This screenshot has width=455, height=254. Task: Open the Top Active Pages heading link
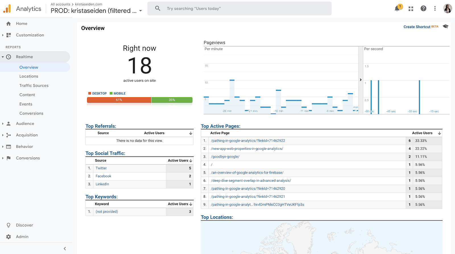[220, 126]
